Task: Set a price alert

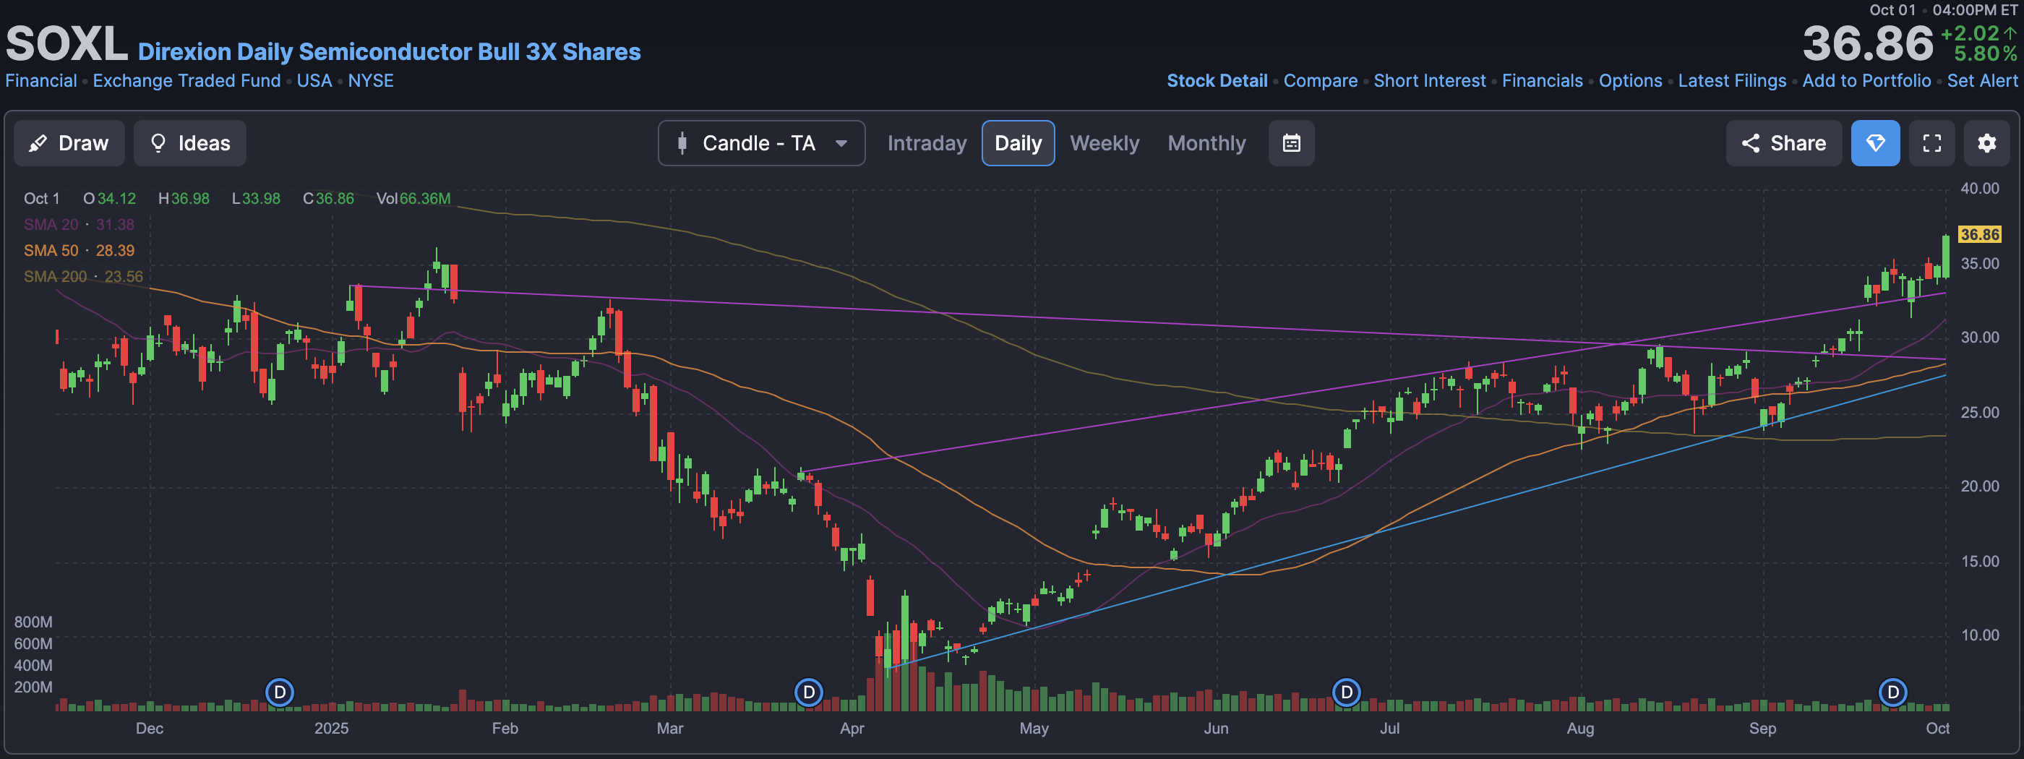Action: click(x=1981, y=81)
